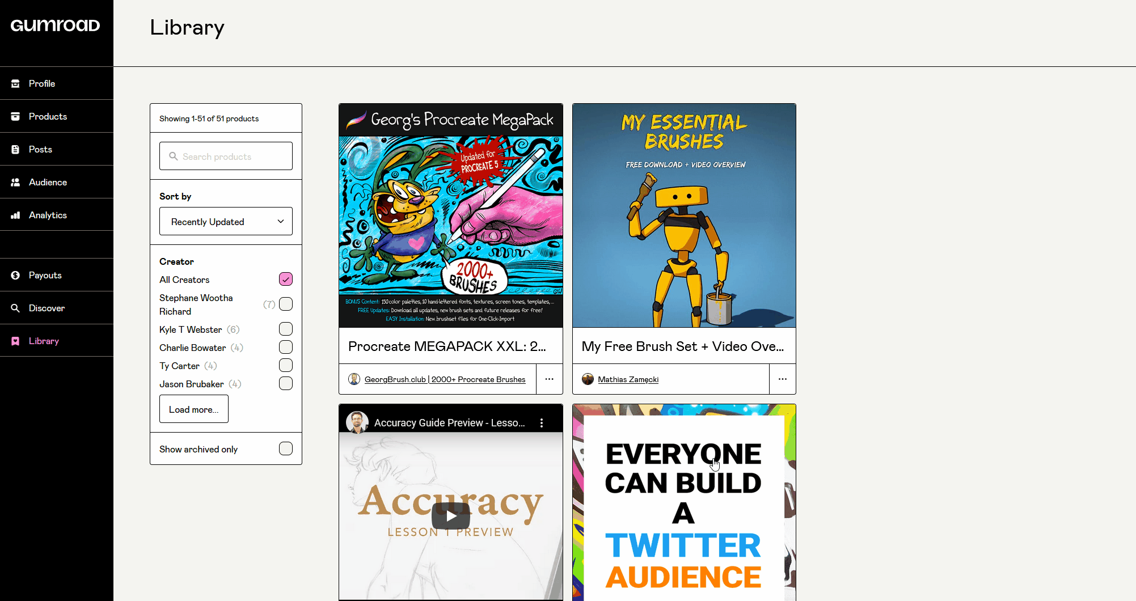
Task: Open the Recently Updated sort dropdown
Action: click(226, 221)
